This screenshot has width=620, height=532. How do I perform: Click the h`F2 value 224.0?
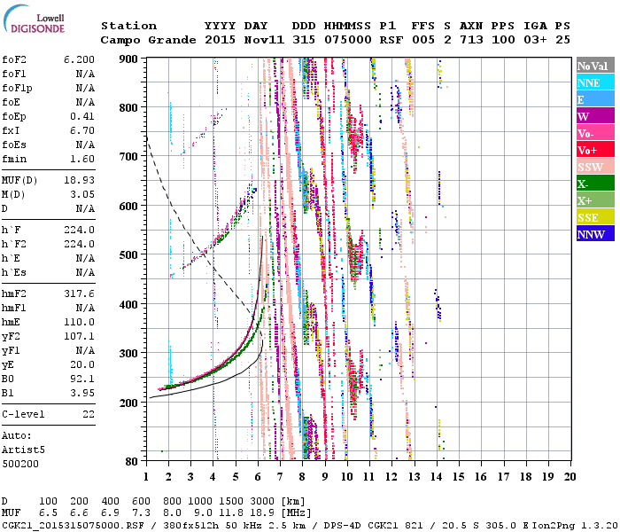[79, 244]
